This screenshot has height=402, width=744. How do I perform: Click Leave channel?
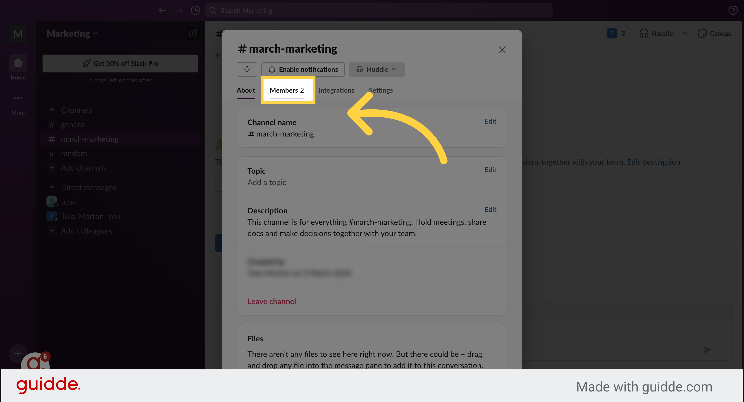[x=272, y=301]
